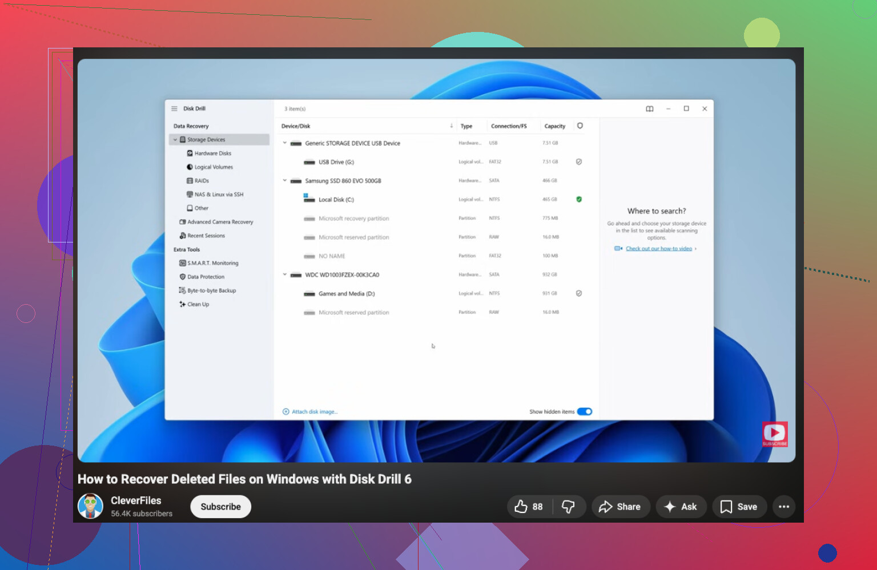Collapse the WDC WD1003FZEX-00K3CA0 group
This screenshot has height=570, width=877.
point(285,275)
